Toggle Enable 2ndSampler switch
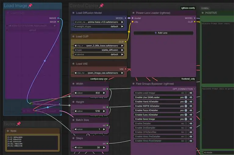 point(186,128)
